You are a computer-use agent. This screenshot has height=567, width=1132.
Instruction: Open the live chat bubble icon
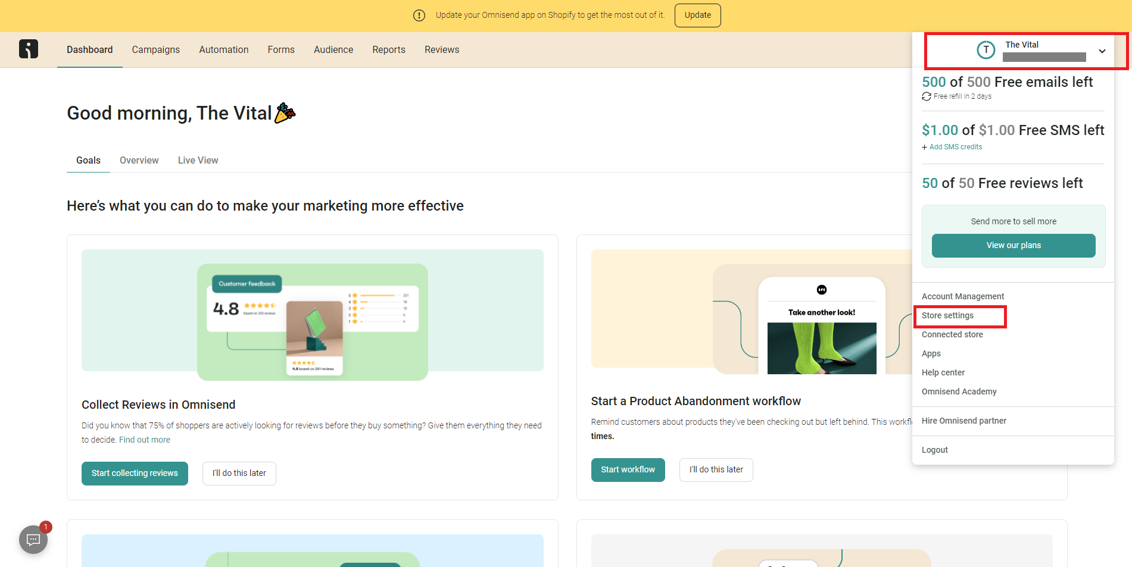33,539
